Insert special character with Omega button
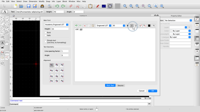200x112 pixels. 154,26
